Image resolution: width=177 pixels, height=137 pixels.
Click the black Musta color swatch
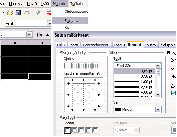click(118, 110)
